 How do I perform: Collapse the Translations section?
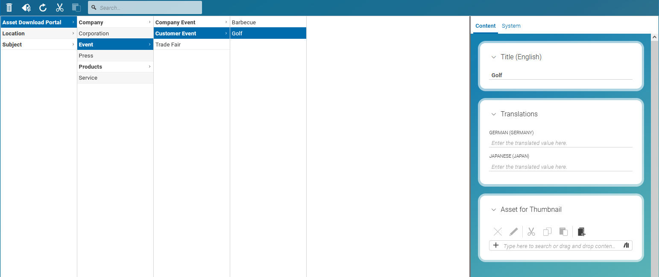click(x=494, y=114)
